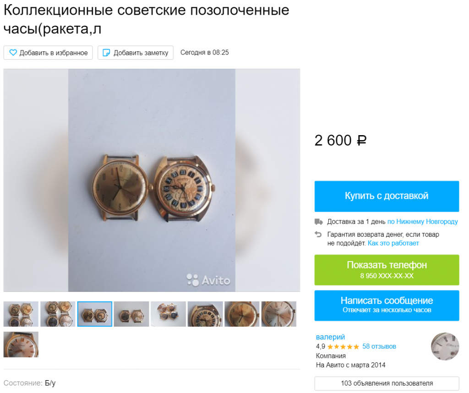Select the first watch thumbnail with four watches
The width and height of the screenshot is (469, 393).
coord(21,314)
